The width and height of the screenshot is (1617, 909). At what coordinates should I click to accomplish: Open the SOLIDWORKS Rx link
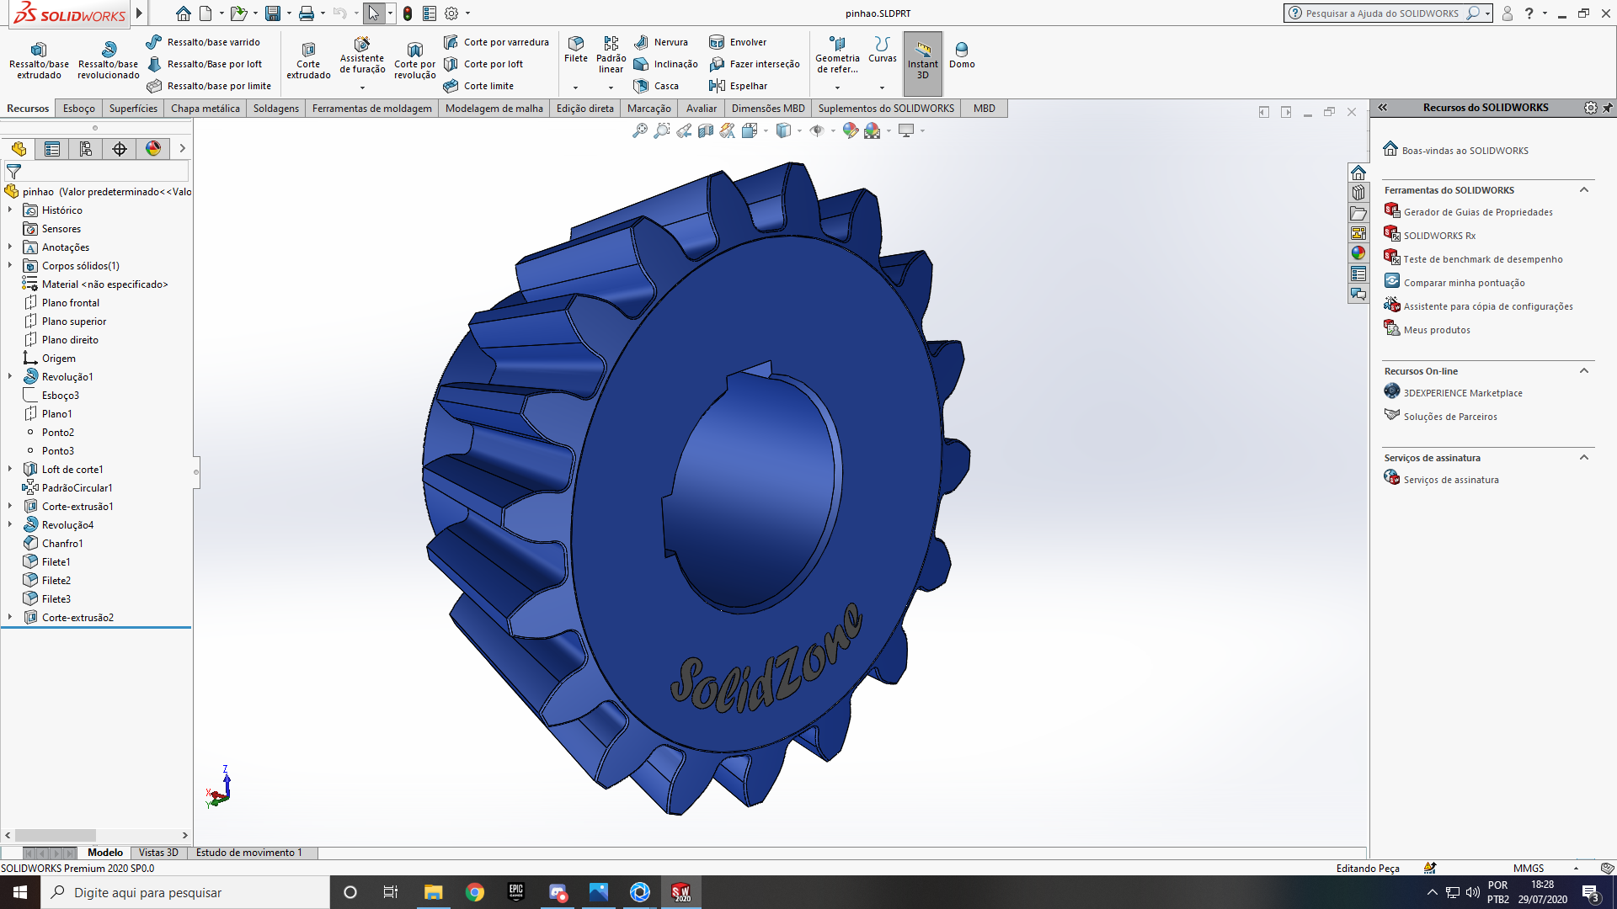pyautogui.click(x=1439, y=236)
